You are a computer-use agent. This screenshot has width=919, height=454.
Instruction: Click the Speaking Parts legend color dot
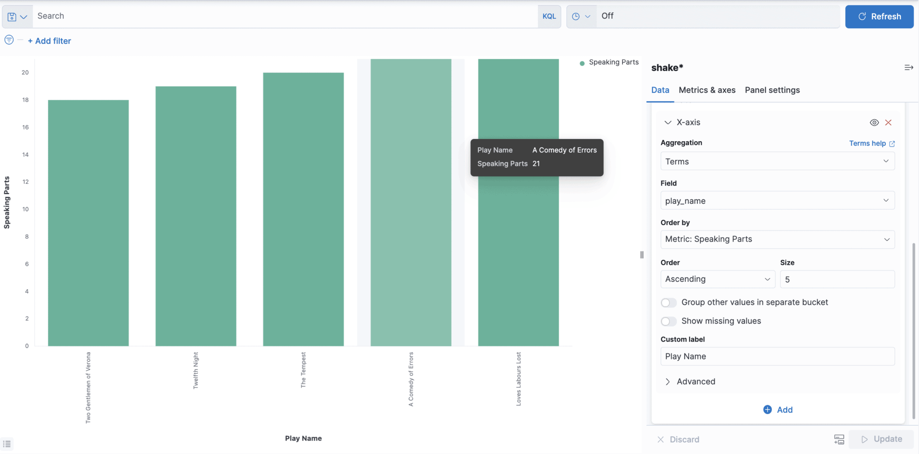tap(581, 62)
